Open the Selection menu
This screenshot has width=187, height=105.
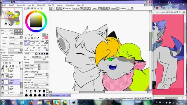pyautogui.click(x=41, y=5)
